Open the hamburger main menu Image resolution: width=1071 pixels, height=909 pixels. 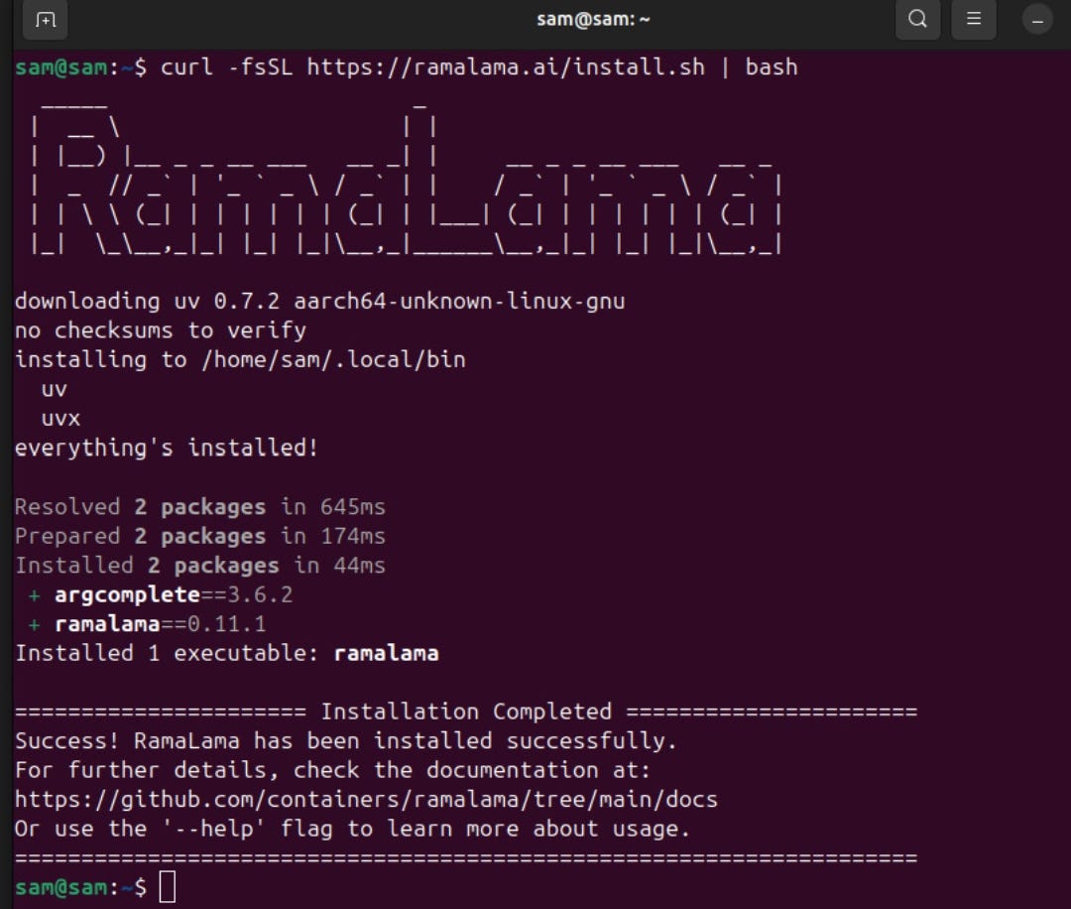pos(974,19)
